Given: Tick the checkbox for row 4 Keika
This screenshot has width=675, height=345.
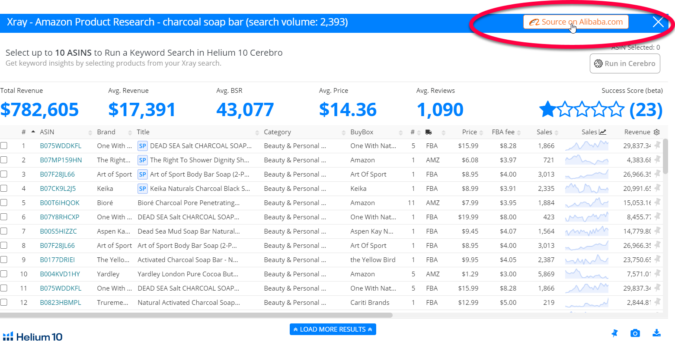Looking at the screenshot, I should 4,189.
